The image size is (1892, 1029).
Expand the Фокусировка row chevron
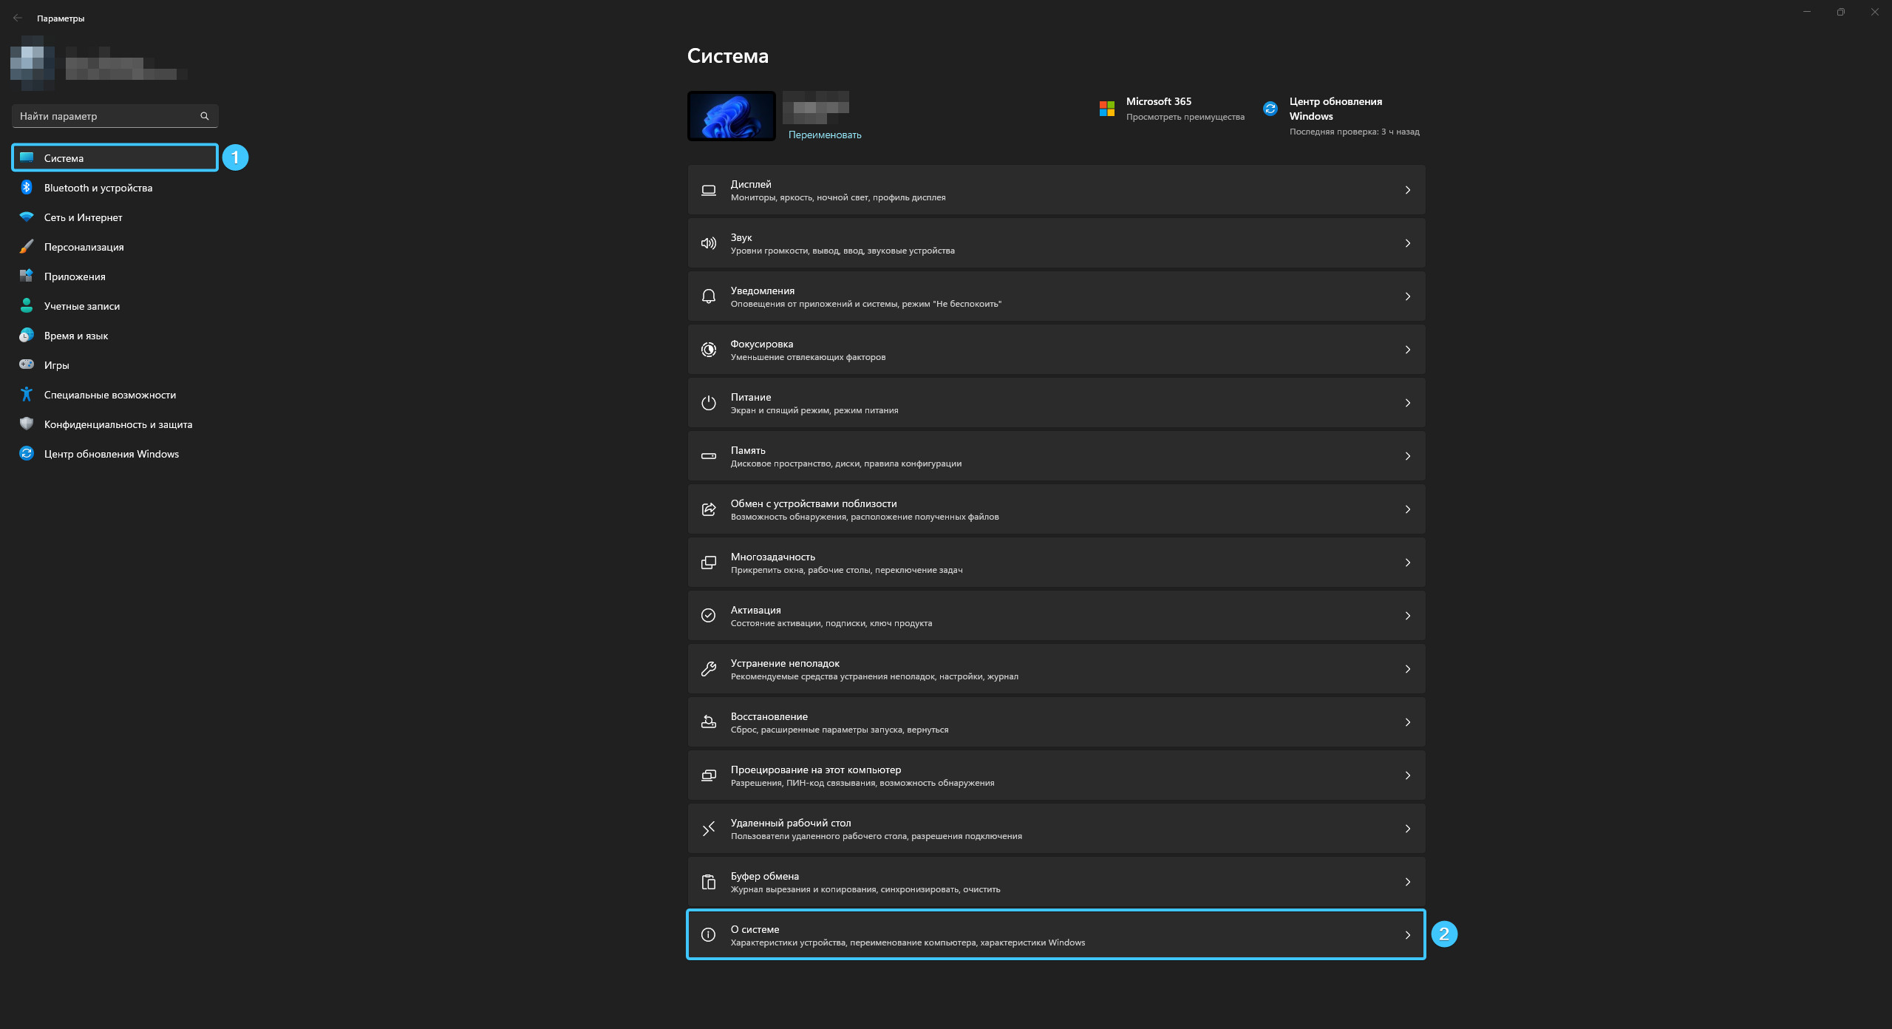tap(1408, 350)
